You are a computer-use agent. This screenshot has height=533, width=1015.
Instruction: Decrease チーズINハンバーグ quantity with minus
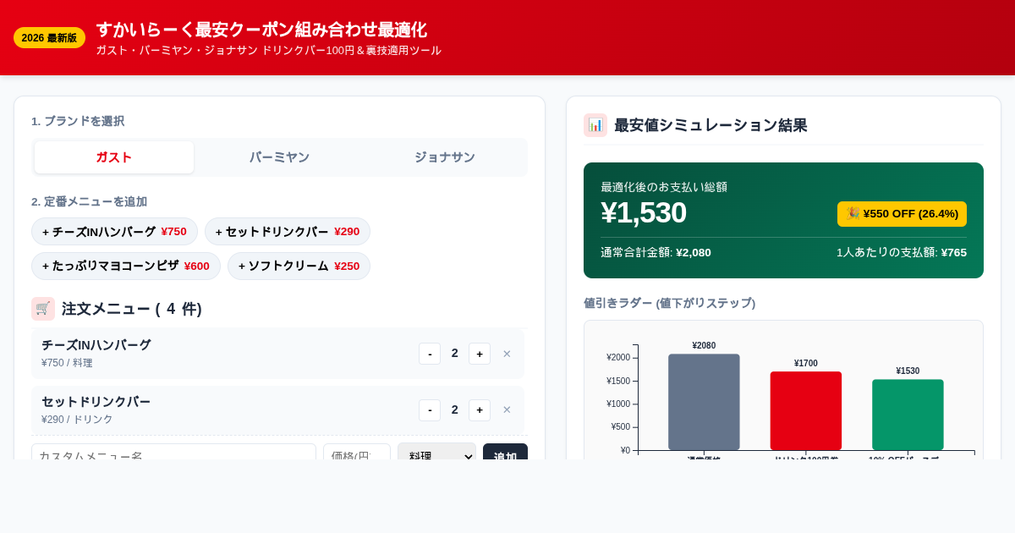(430, 354)
